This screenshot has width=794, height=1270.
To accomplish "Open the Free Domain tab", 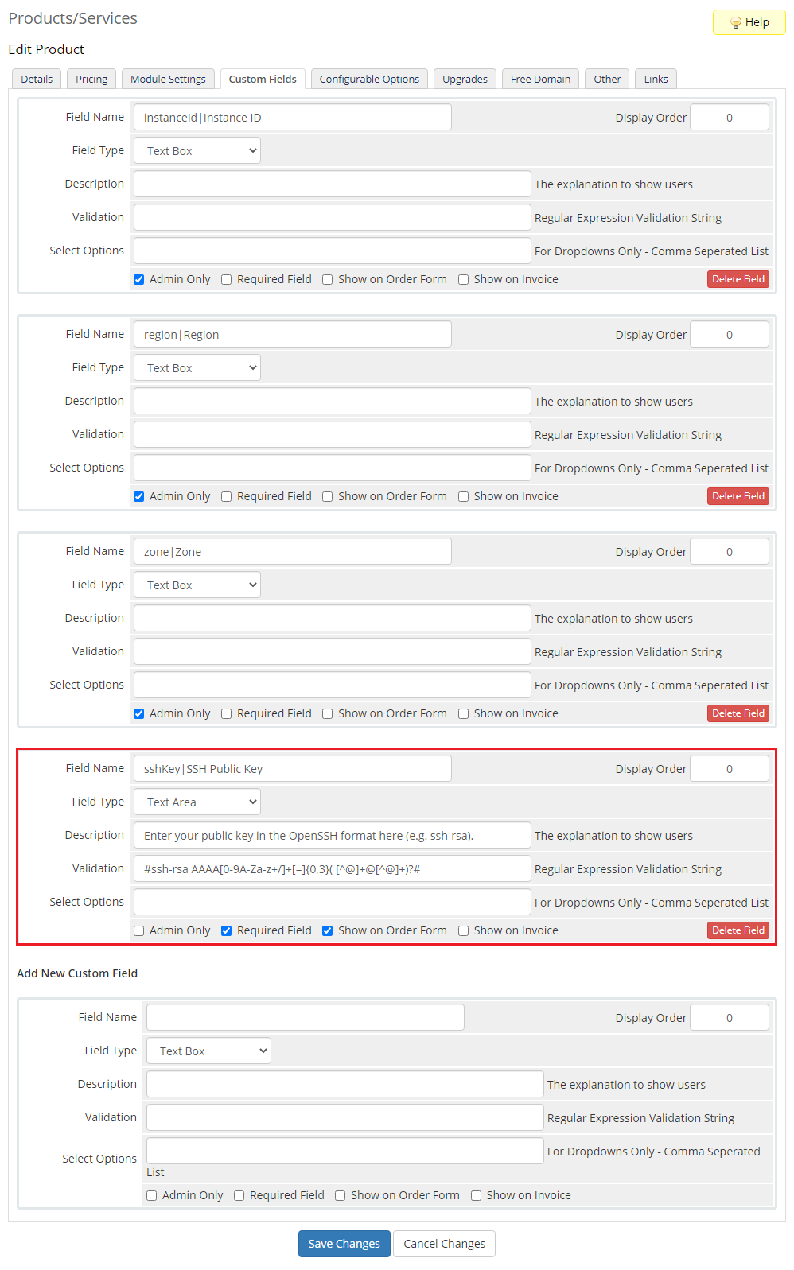I will coord(540,79).
